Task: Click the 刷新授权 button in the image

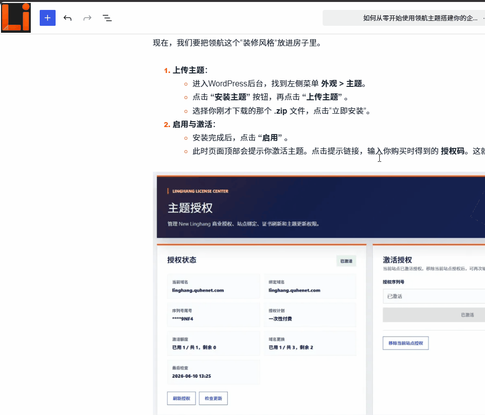Action: [x=182, y=398]
